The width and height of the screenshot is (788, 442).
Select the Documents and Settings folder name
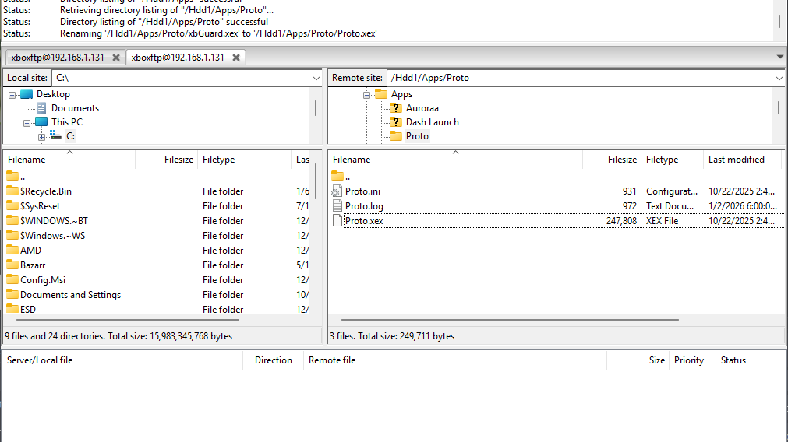(x=70, y=295)
